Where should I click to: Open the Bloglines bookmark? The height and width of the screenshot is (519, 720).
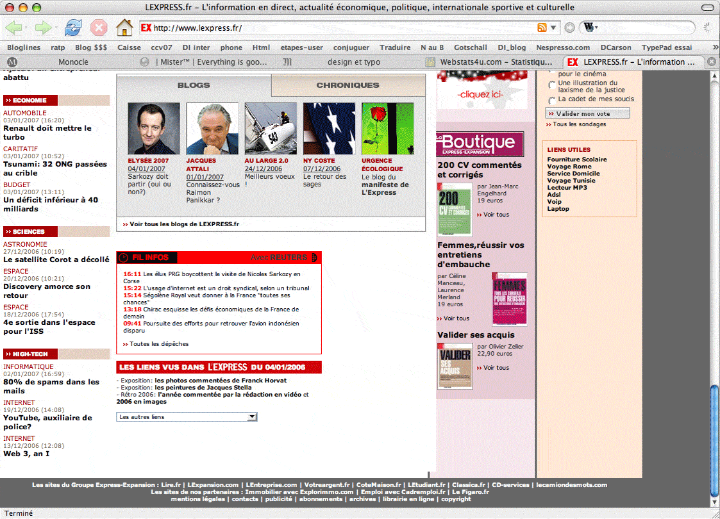(x=24, y=47)
